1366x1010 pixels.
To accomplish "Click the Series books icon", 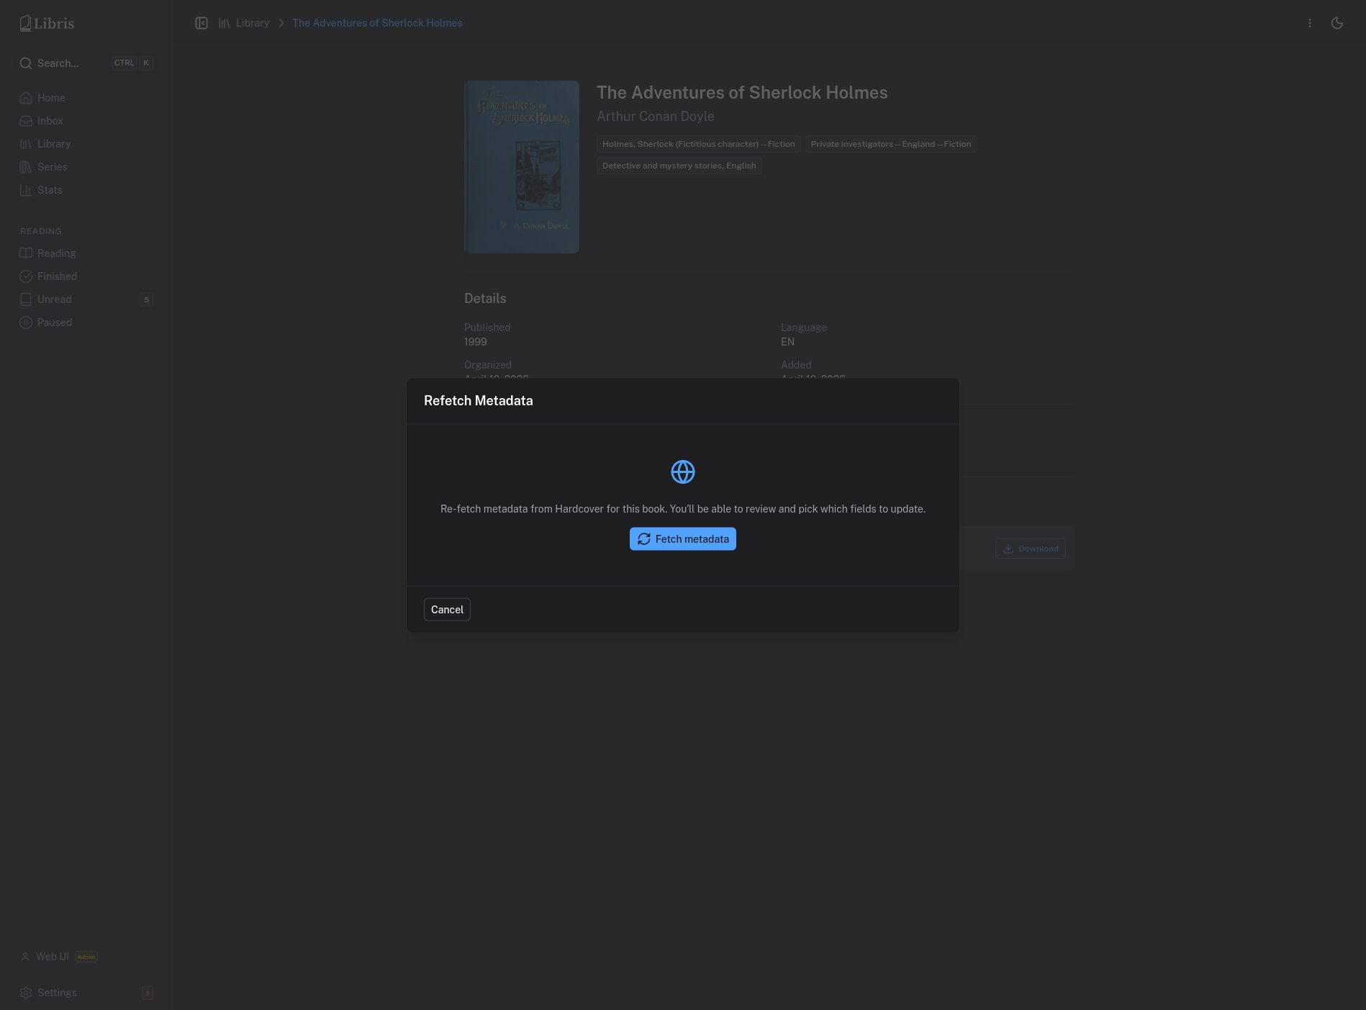I will tap(26, 167).
